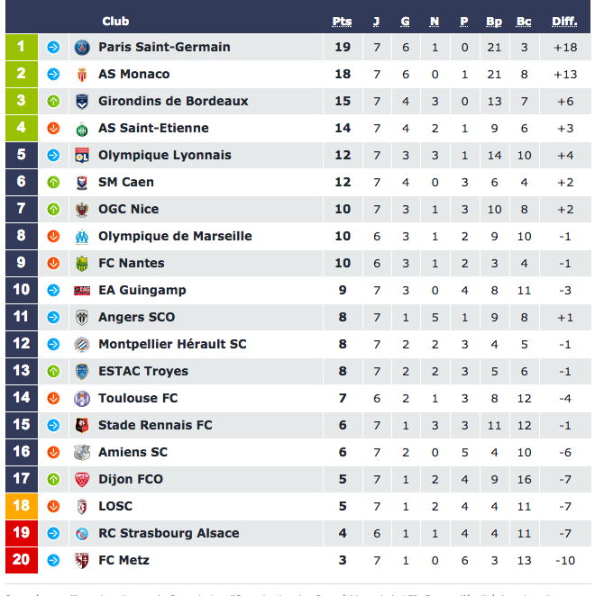
Task: Open the RC Strasbourg Alsace team link
Action: (169, 533)
